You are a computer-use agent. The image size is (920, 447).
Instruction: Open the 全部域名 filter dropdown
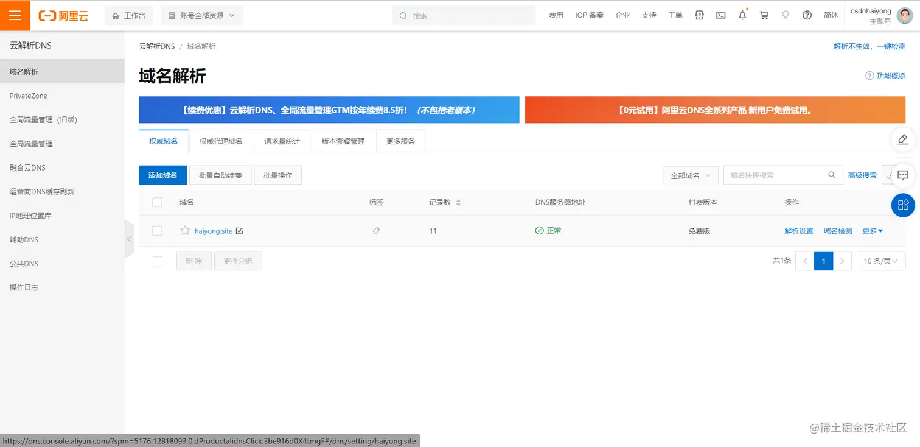click(x=691, y=175)
